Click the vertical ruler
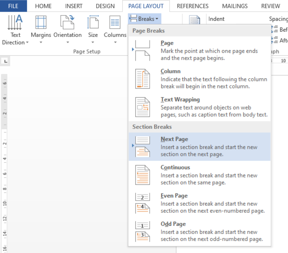Viewport: 288px width, 253px height. coord(4,164)
